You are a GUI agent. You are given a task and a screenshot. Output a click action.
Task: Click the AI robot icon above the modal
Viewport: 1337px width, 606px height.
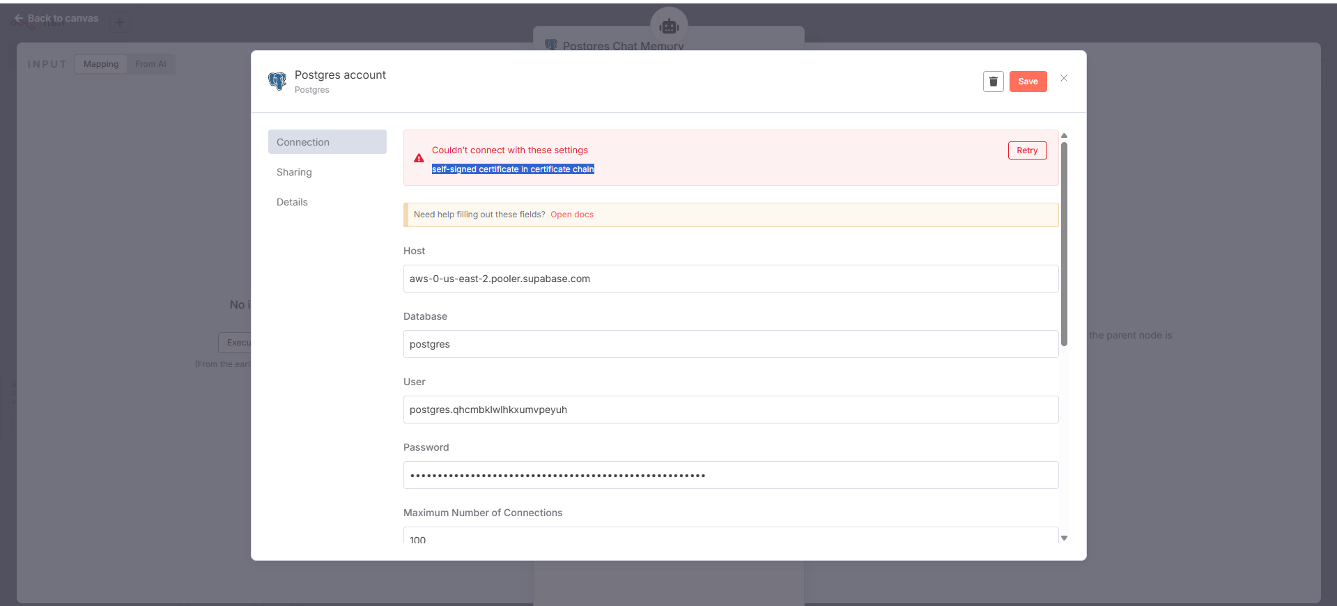(x=669, y=26)
